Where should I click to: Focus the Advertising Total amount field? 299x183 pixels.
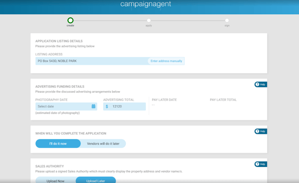tap(125, 106)
